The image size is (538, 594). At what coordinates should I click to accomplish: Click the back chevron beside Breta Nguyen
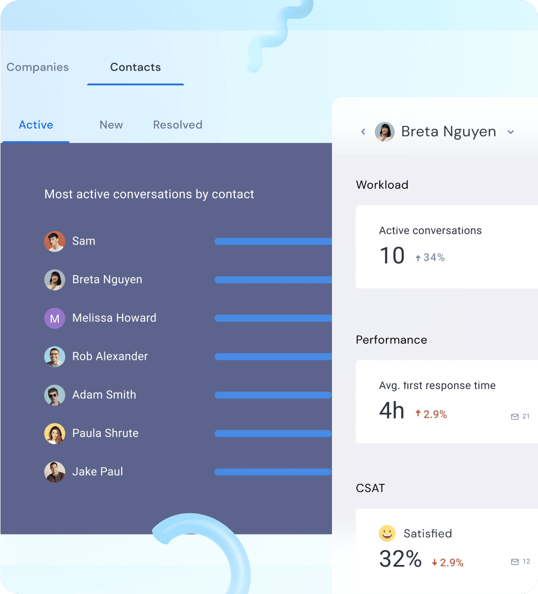pos(363,132)
